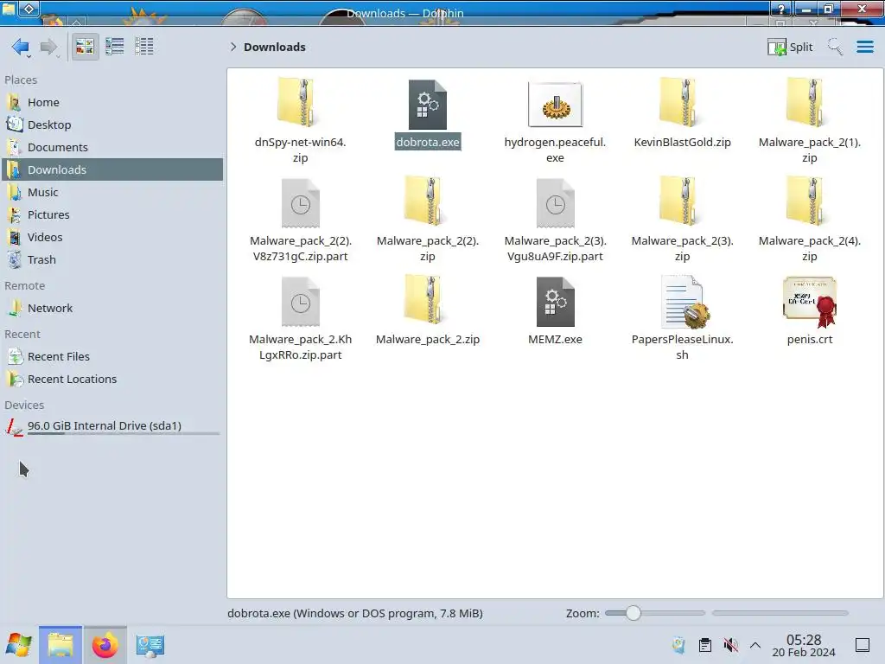Select MEMZ.exe executable icon
This screenshot has height=664, width=885.
tap(556, 302)
